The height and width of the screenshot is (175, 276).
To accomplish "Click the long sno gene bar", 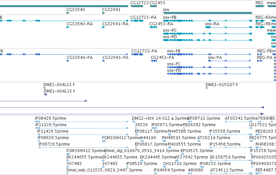I will click(207, 13).
